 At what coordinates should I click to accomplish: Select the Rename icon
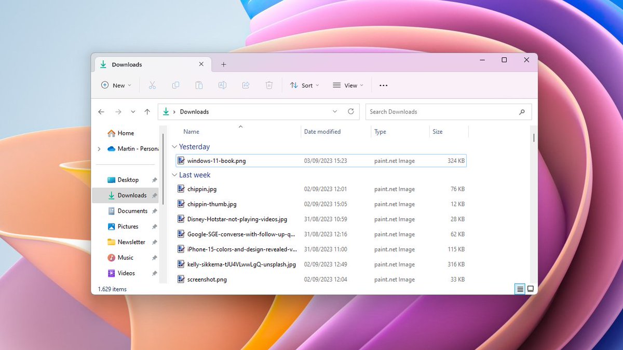pos(222,85)
